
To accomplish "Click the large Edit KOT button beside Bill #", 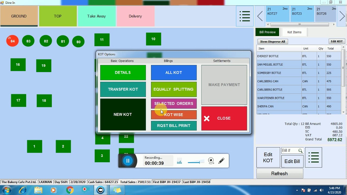I will pyautogui.click(x=268, y=158).
